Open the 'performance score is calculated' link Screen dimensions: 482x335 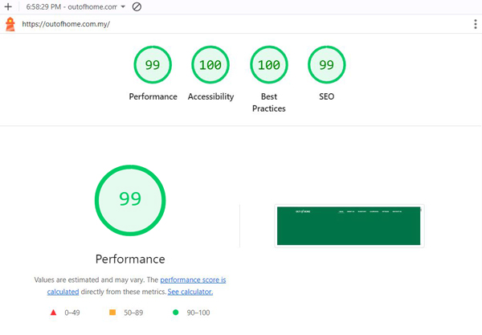point(193,280)
